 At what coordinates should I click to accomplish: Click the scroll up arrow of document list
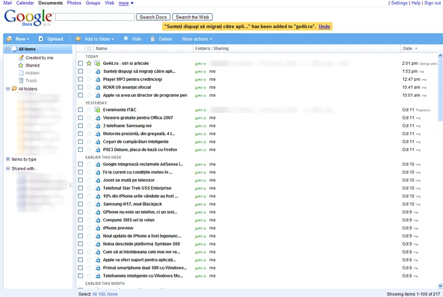[x=440, y=56]
